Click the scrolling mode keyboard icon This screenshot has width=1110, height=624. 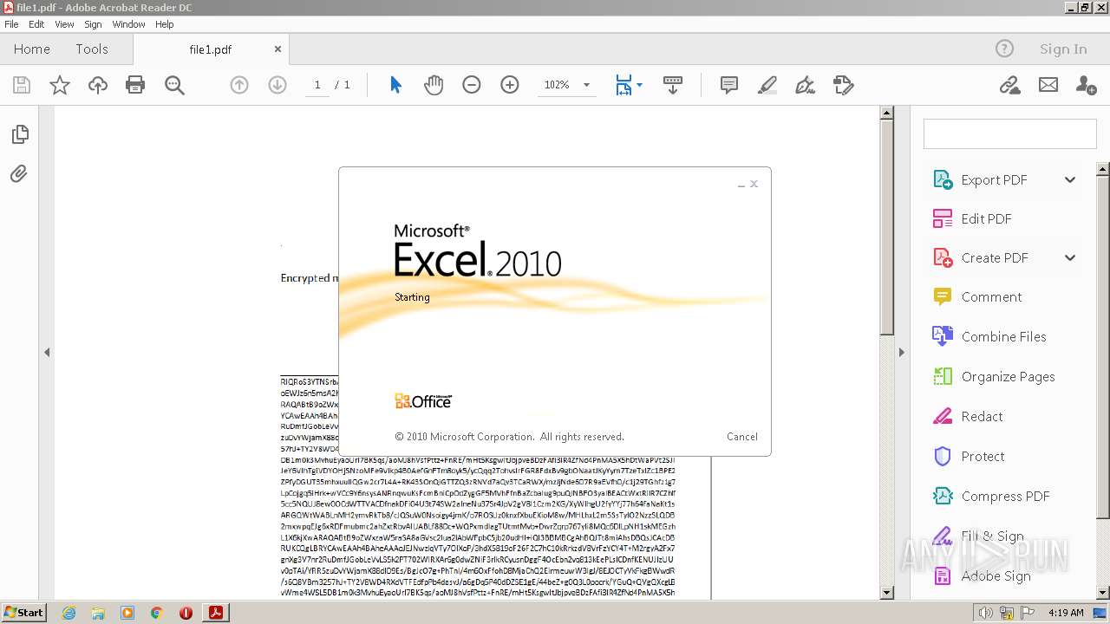click(672, 85)
